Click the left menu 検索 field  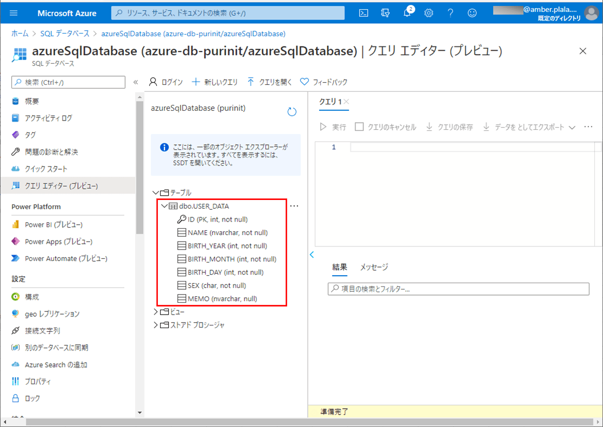[x=69, y=82]
